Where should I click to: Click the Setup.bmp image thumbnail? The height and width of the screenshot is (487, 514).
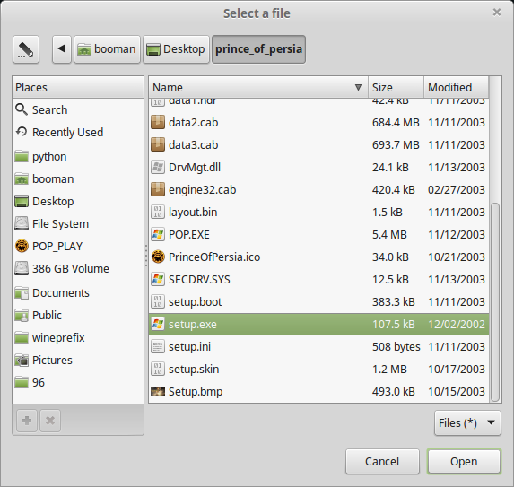click(x=158, y=391)
